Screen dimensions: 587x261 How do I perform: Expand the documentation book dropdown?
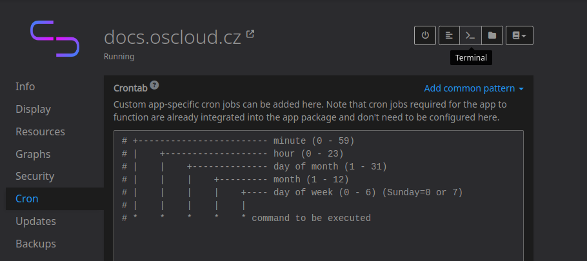[x=519, y=35]
